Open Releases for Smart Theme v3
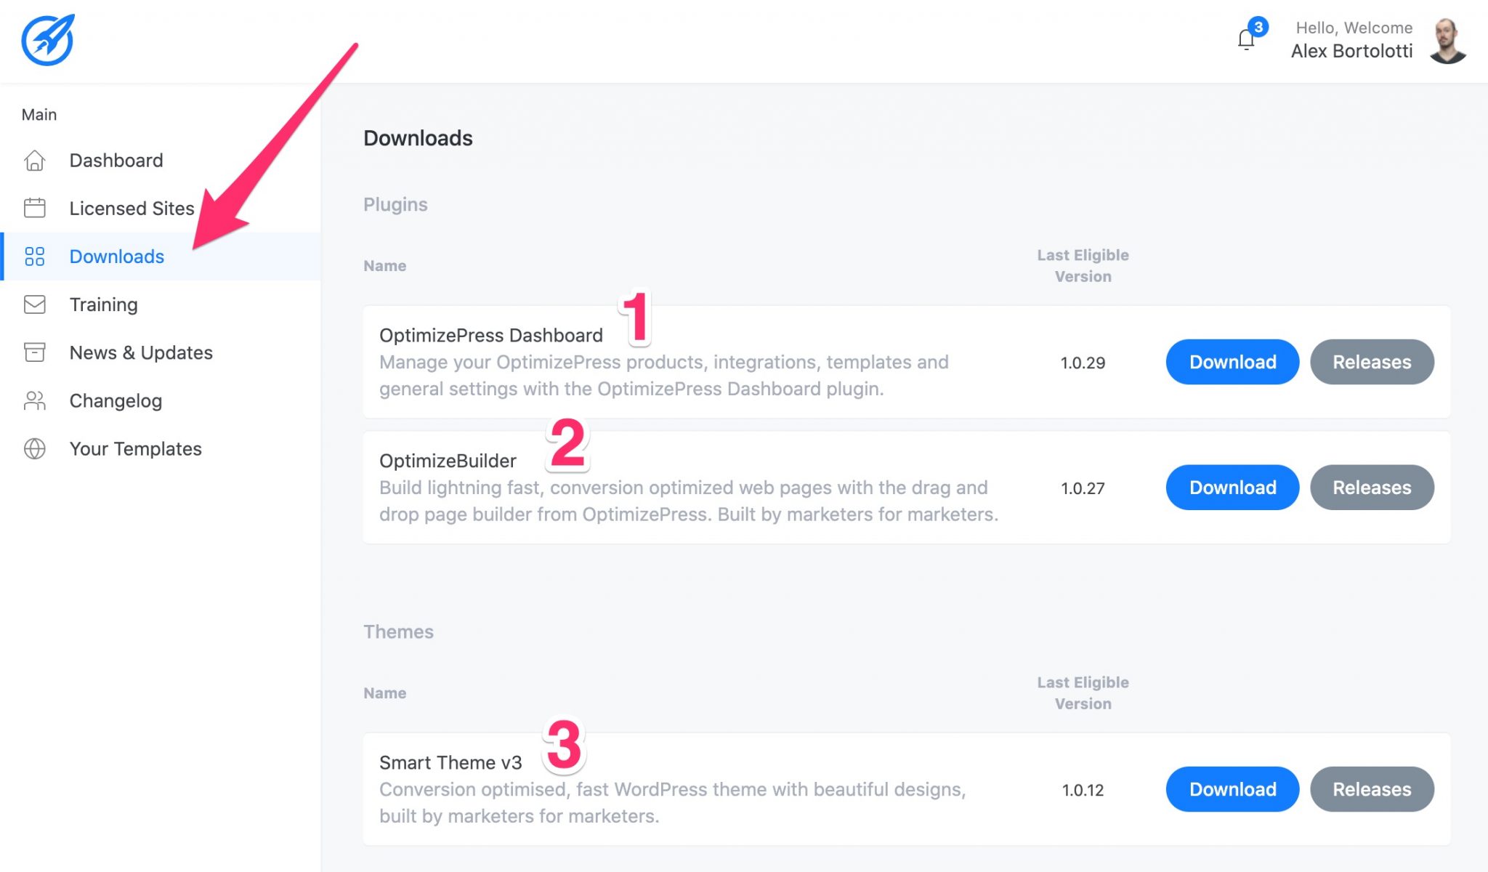 click(x=1372, y=789)
